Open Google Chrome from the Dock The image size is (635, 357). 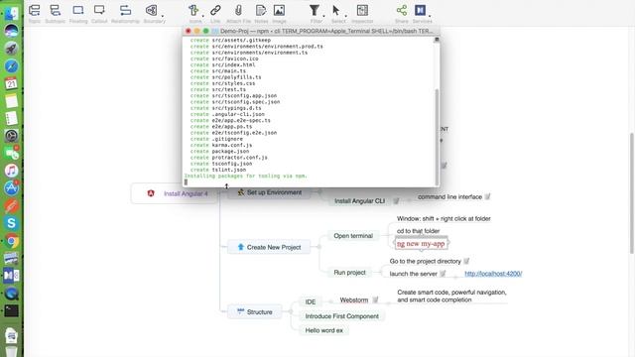tap(11, 241)
